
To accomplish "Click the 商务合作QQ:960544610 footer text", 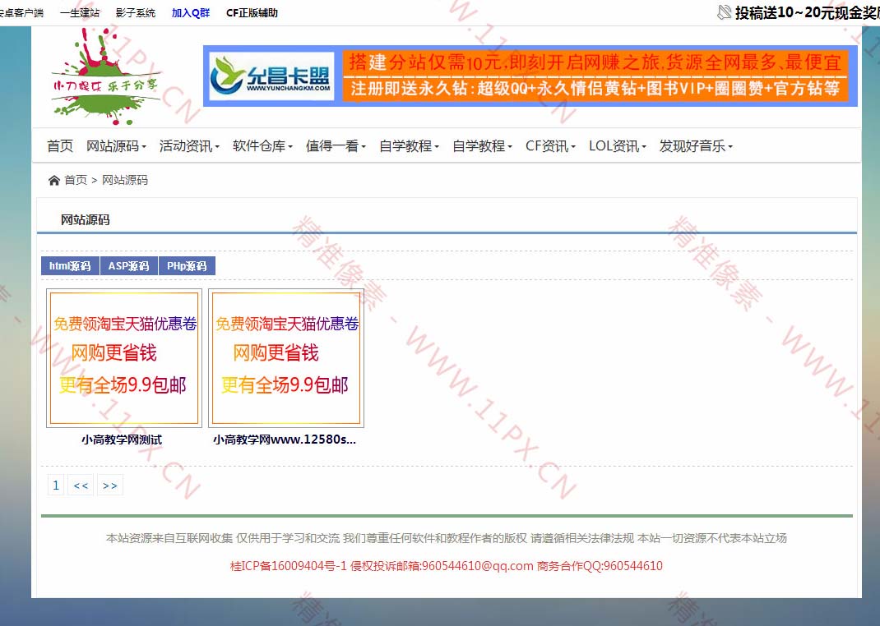I will (x=600, y=566).
